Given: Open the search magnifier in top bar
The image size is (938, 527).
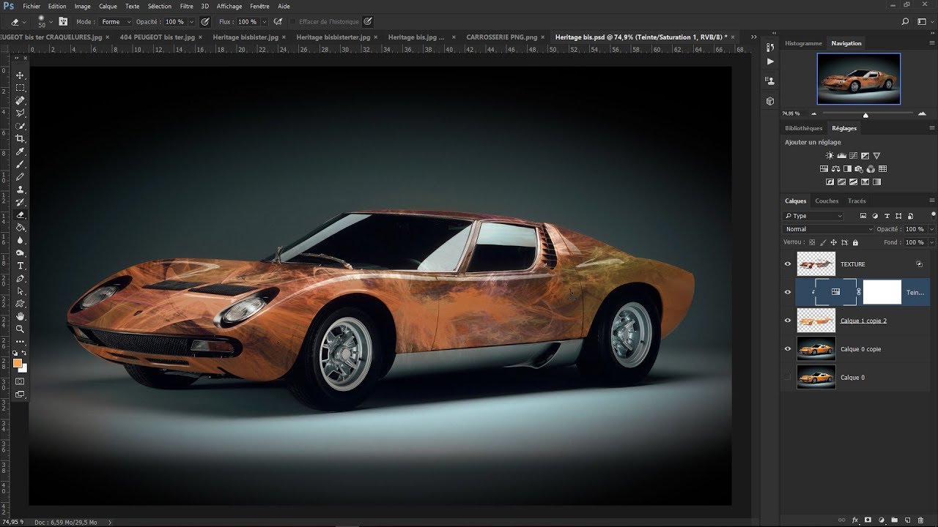Looking at the screenshot, I should 906,22.
